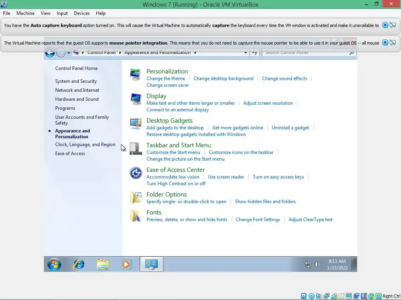Click Adjust screen resolution link

click(268, 103)
